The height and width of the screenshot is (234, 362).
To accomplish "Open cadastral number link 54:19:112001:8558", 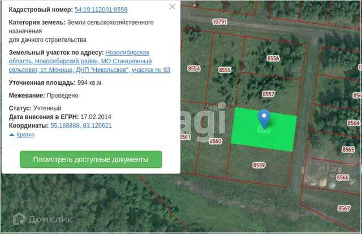I will pyautogui.click(x=101, y=10).
